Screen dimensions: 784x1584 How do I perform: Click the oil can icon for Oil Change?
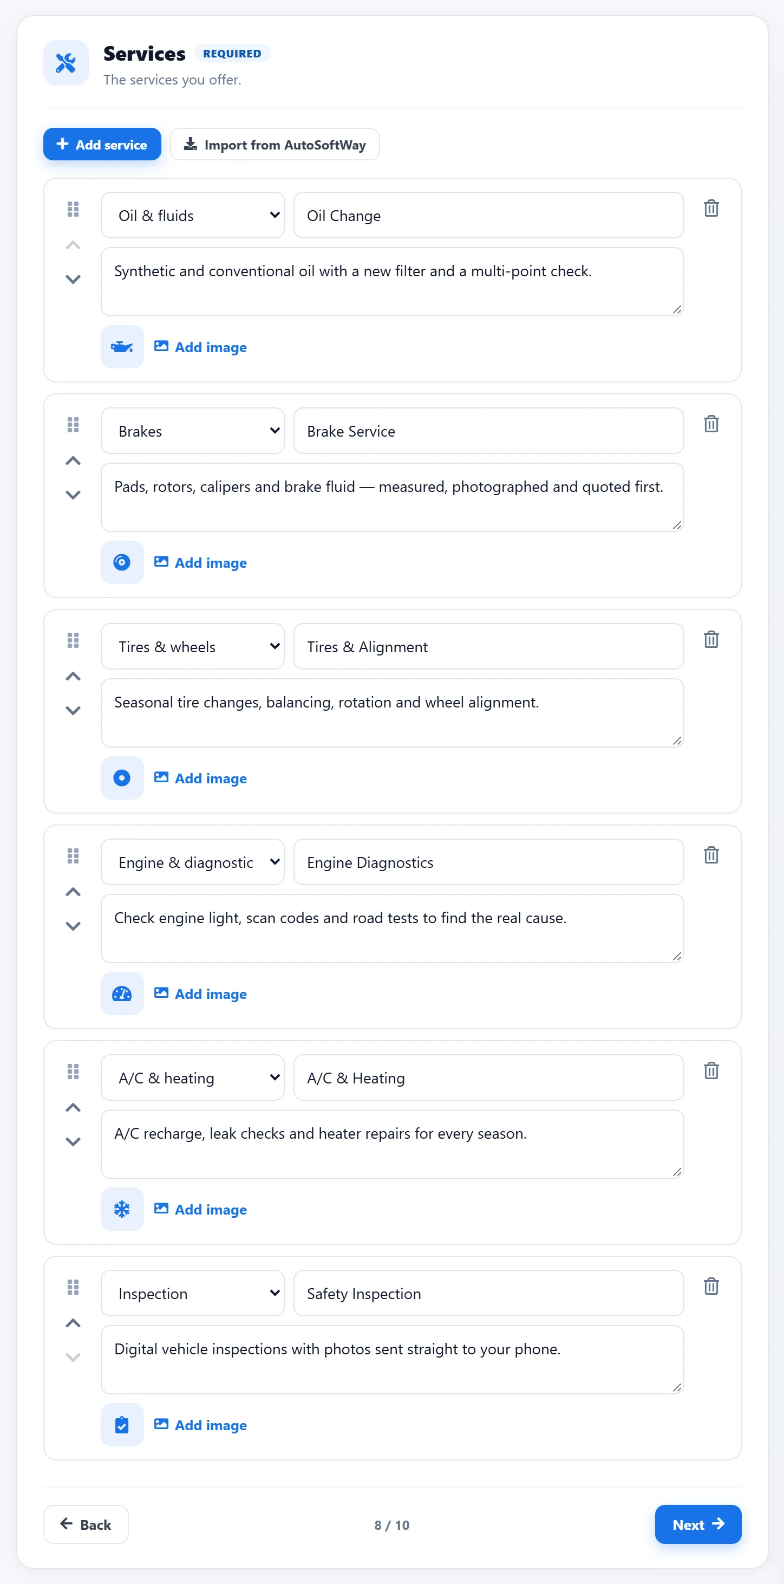[122, 347]
